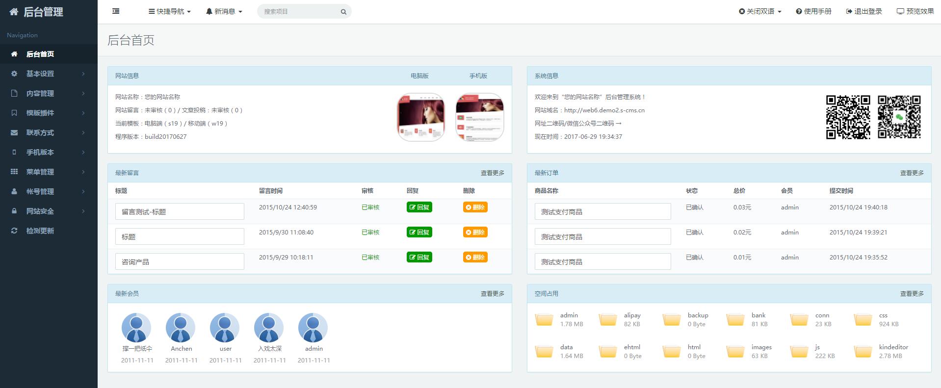The height and width of the screenshot is (388, 941).
Task: Open the kindeditor folder icon
Action: [x=863, y=352]
